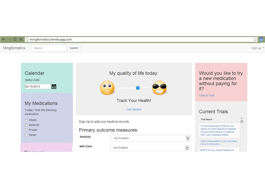Click the Mingformatics brand link
The height and width of the screenshot is (188, 265).
[x=14, y=48]
